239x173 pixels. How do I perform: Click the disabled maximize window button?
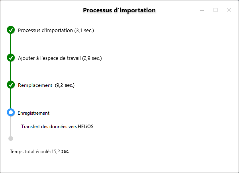[215, 10]
